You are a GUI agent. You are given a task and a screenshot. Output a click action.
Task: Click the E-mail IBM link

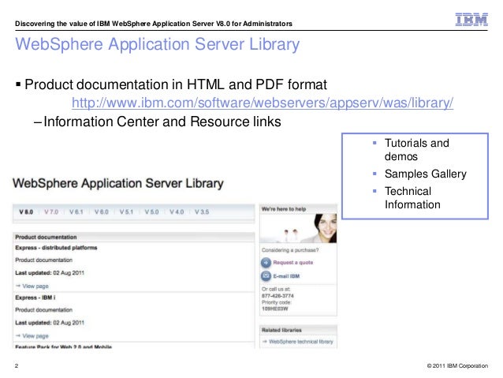tap(286, 276)
